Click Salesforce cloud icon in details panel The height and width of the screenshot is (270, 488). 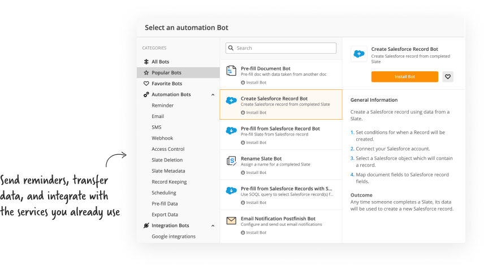(x=359, y=54)
